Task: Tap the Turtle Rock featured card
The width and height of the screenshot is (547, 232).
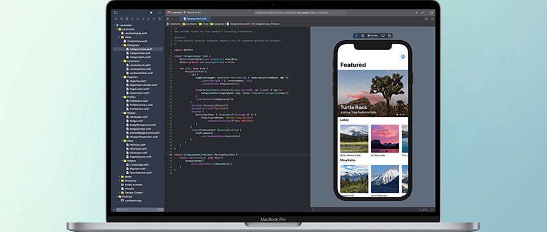Action: [372, 93]
